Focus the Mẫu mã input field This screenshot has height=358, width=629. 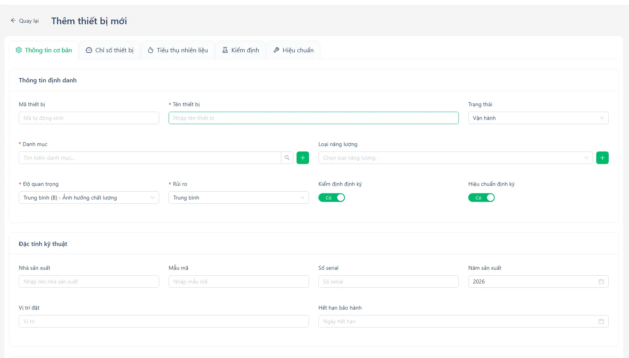239,281
